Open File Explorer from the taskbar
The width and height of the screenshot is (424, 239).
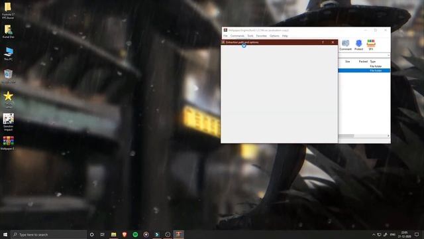113,234
